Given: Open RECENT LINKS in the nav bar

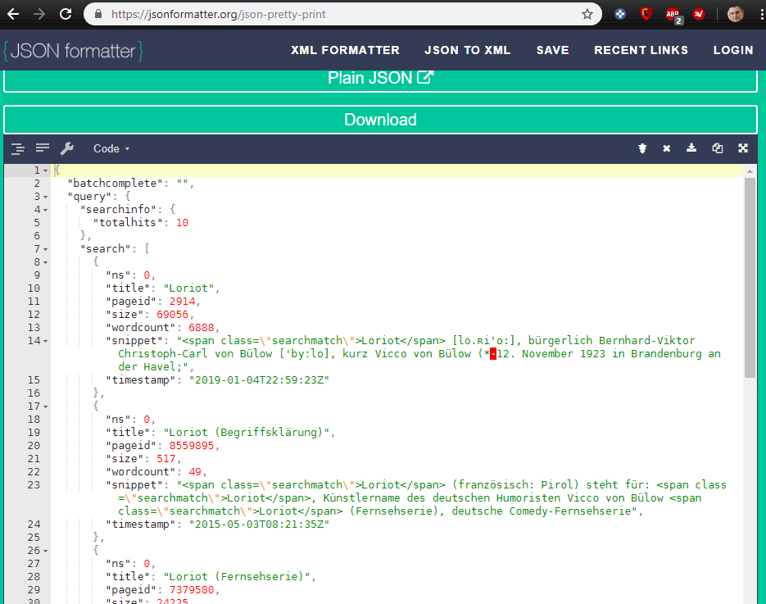Looking at the screenshot, I should 641,50.
